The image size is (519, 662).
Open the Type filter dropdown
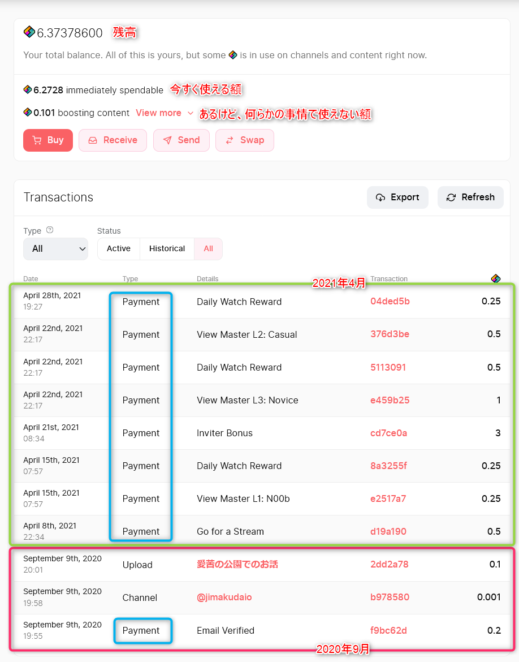point(55,248)
